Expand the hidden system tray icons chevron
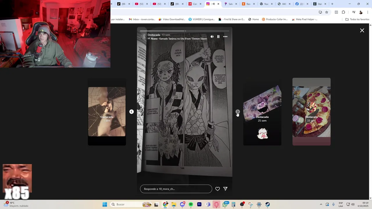Viewport: 372px width, 209px height. (321, 204)
